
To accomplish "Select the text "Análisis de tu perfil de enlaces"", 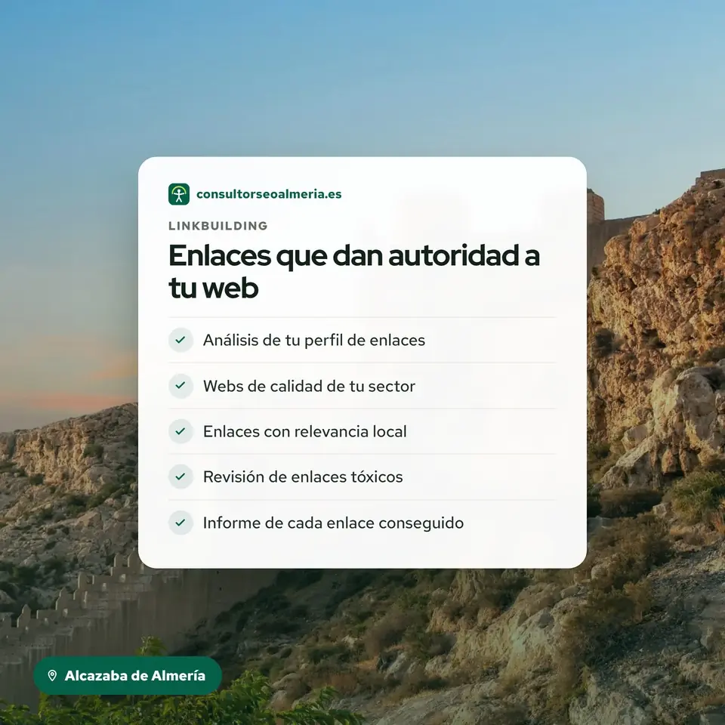I will tap(314, 341).
